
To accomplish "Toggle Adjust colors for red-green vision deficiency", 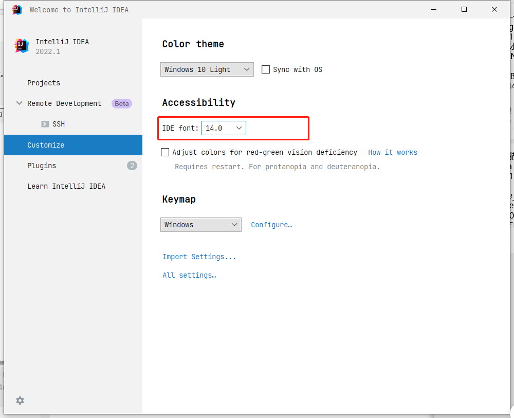I will point(165,152).
